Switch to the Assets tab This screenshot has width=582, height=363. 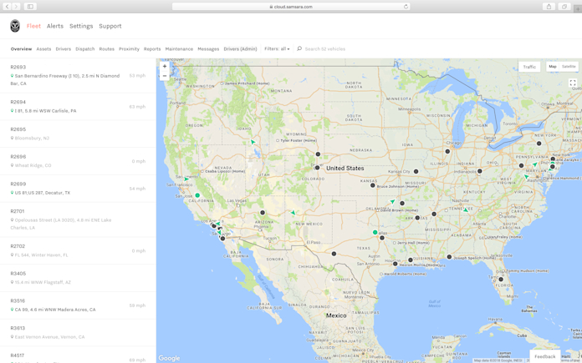(43, 49)
